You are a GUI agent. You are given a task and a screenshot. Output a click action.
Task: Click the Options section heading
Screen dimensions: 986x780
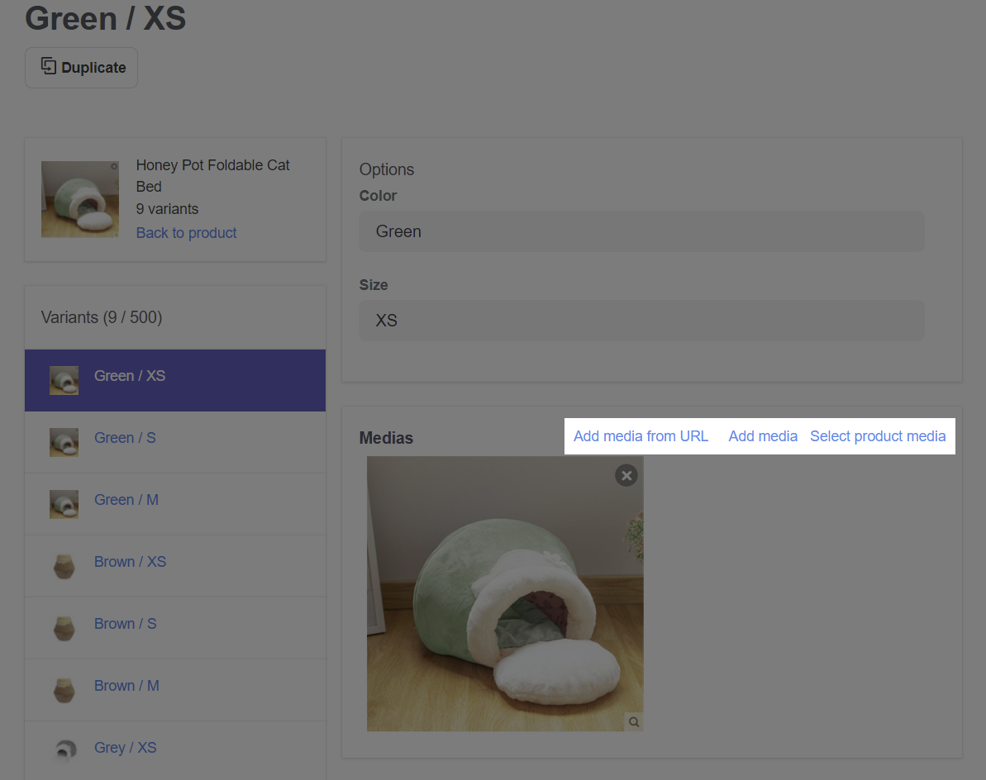[x=387, y=169]
